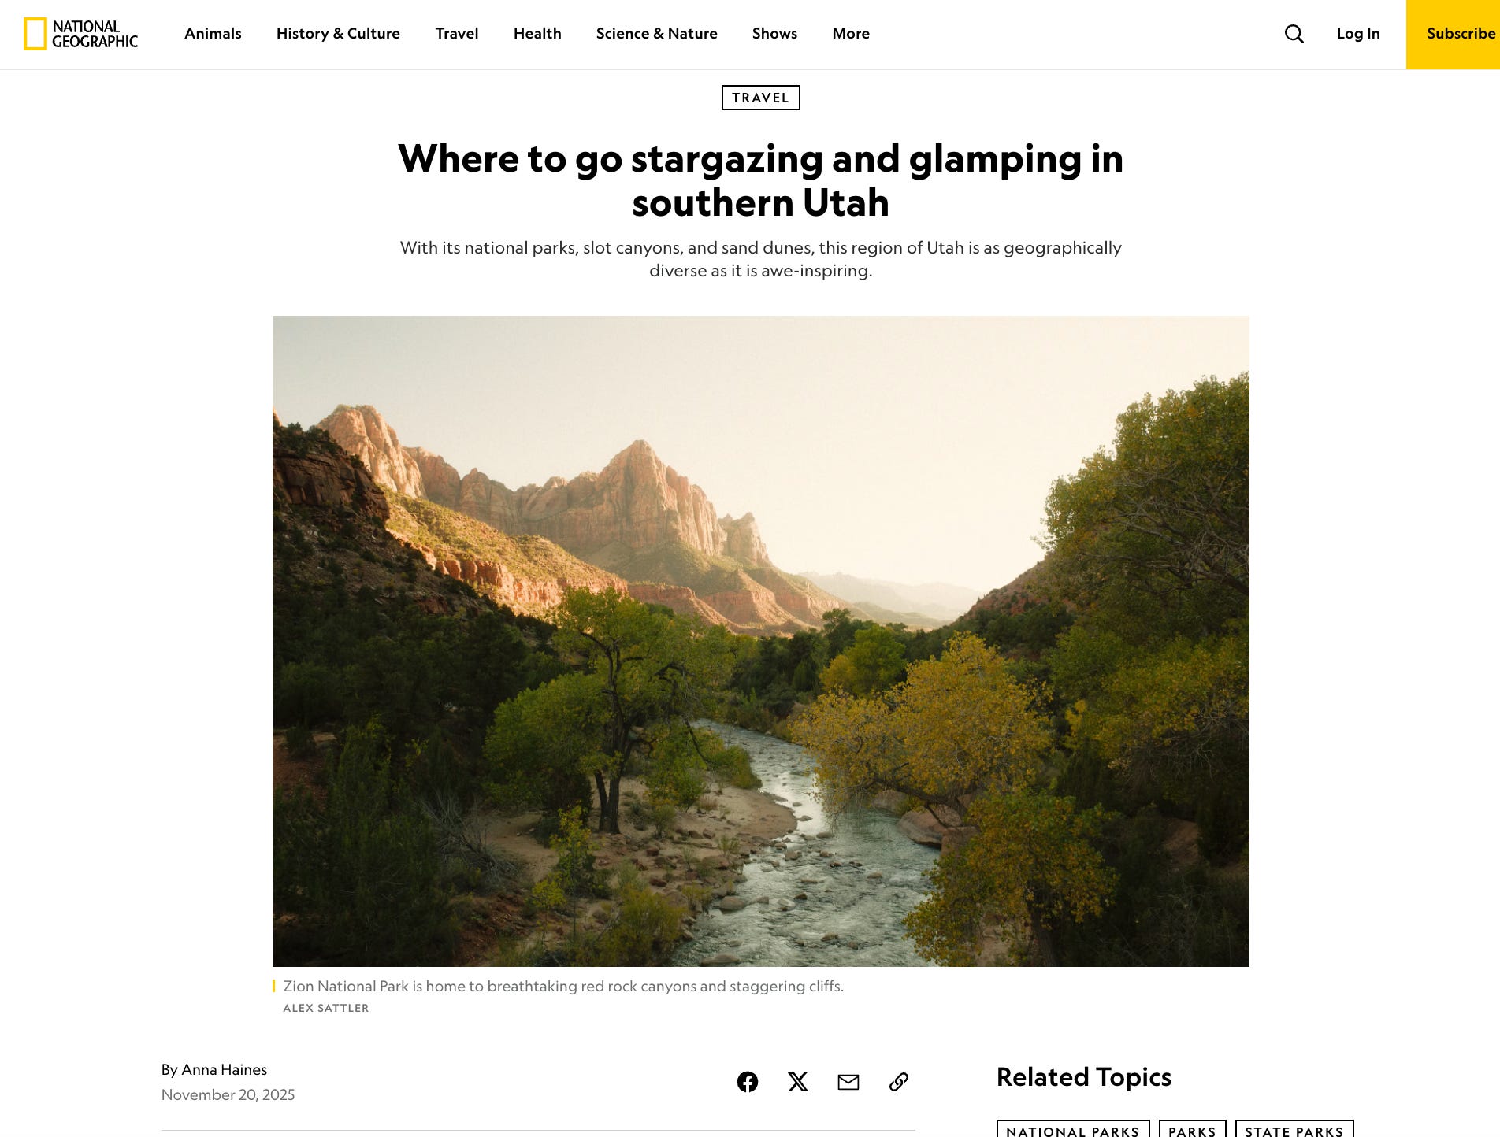Open author Anna Haines' page
This screenshot has width=1500, height=1137.
pyautogui.click(x=224, y=1069)
